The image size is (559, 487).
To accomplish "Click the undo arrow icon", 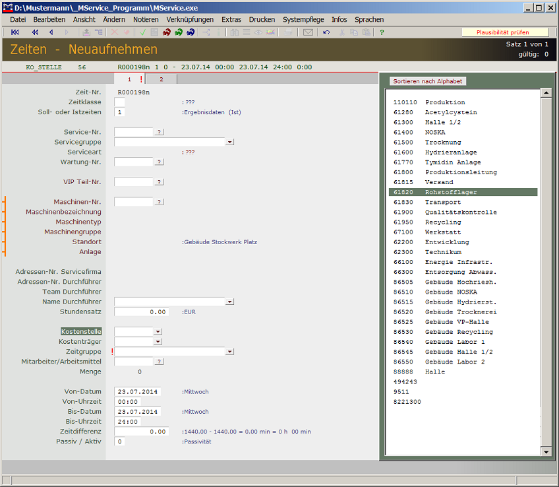I will pyautogui.click(x=326, y=32).
